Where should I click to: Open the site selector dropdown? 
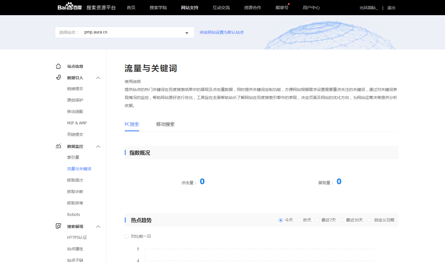click(187, 33)
